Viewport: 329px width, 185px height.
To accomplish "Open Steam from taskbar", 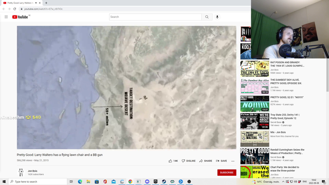I will (164, 181).
